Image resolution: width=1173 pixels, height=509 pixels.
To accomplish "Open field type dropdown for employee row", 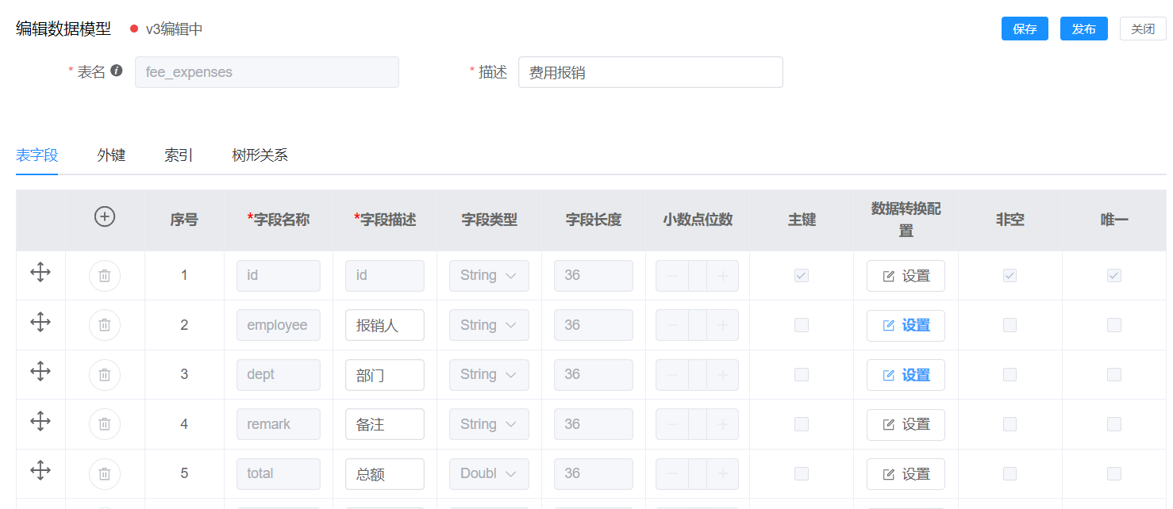I will (x=489, y=325).
